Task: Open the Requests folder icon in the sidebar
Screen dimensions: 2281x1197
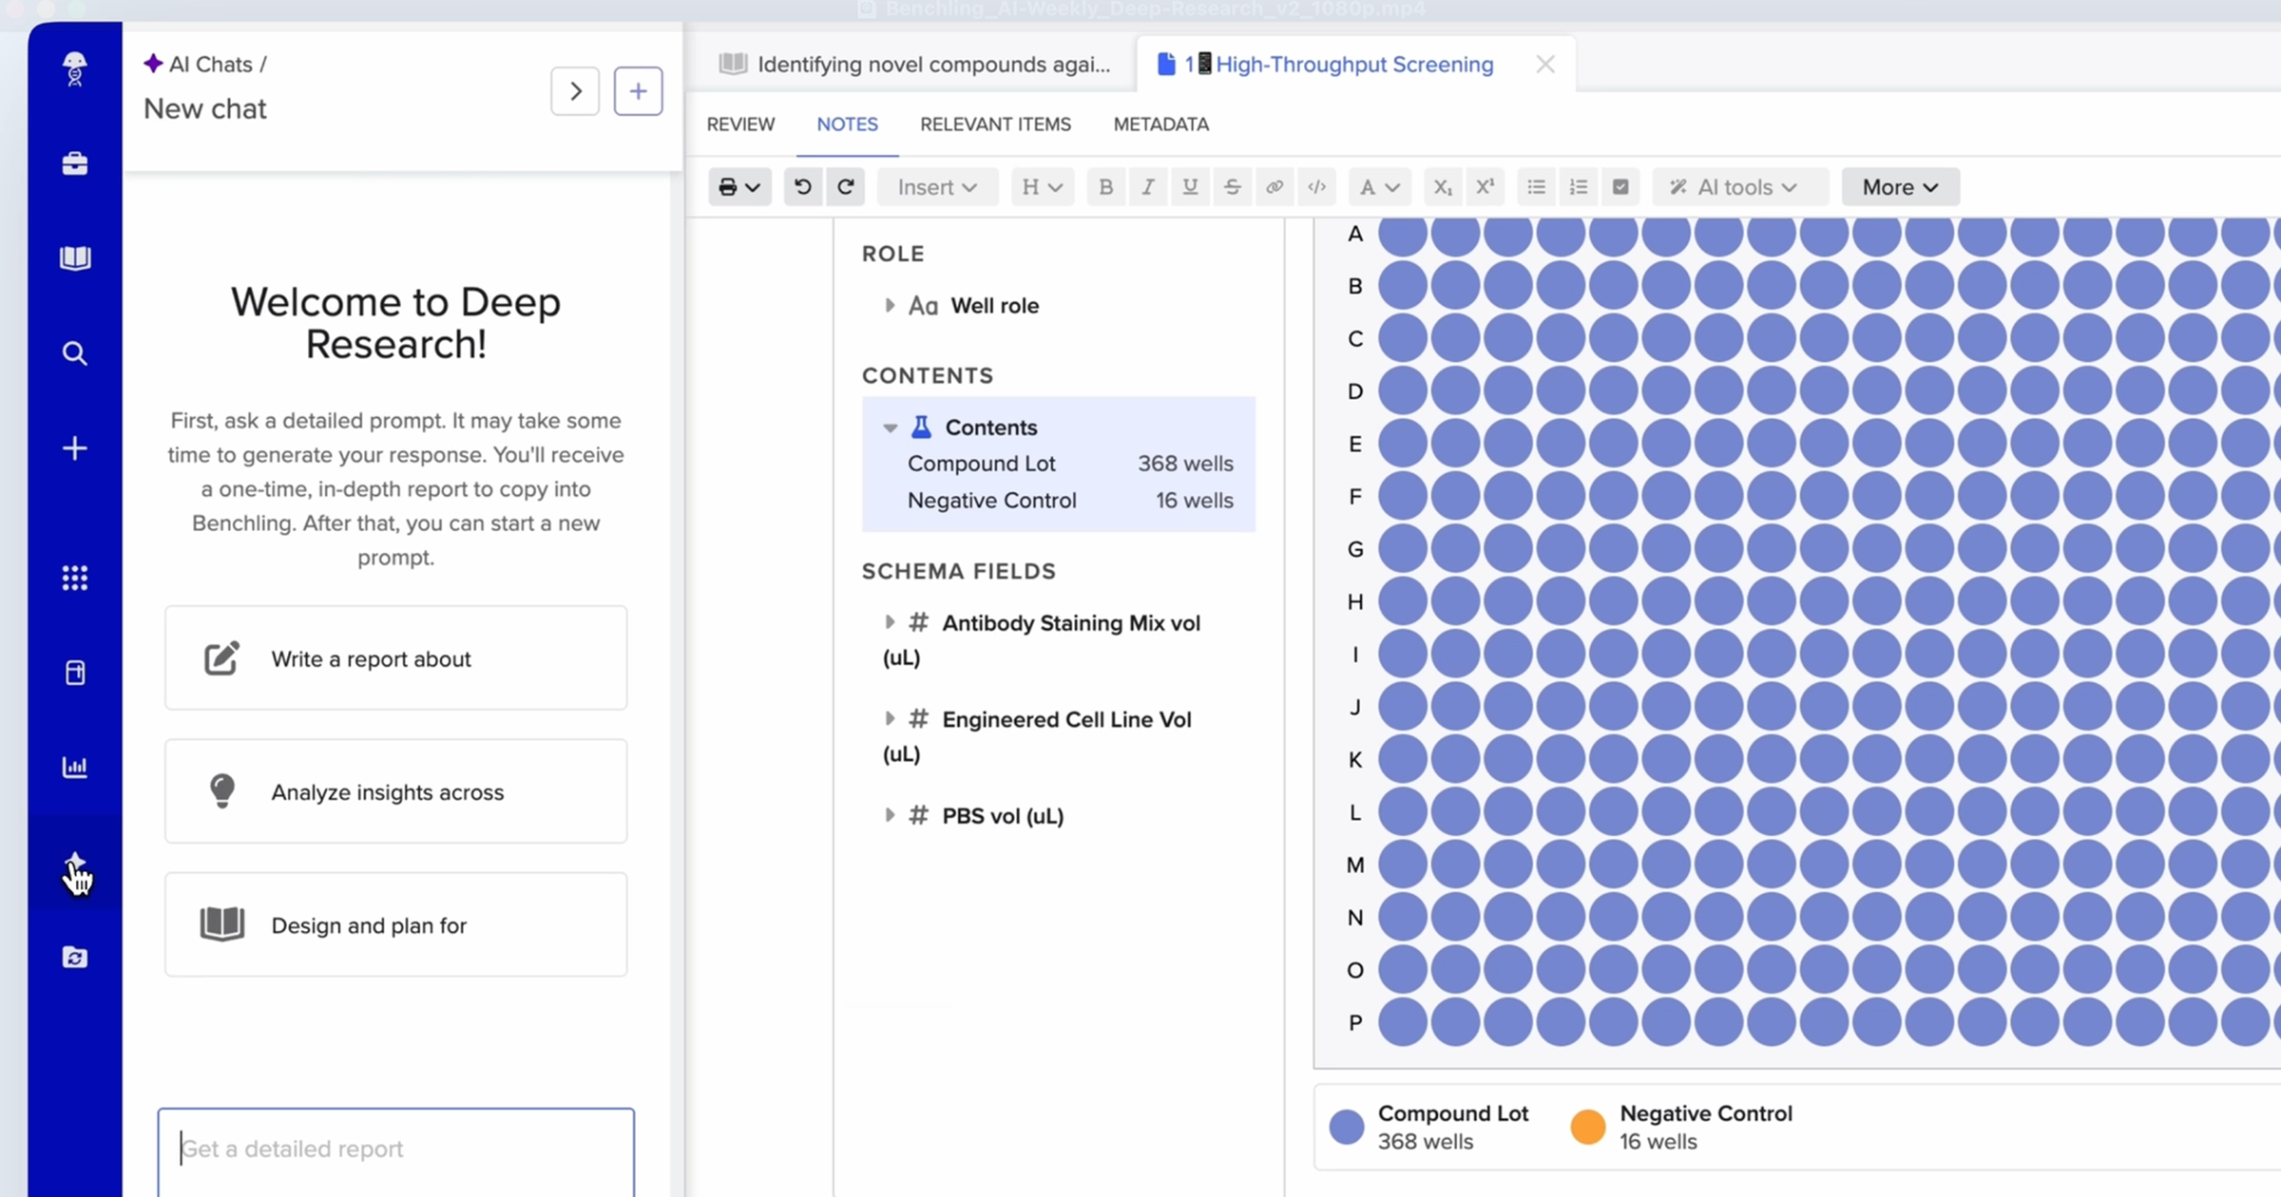Action: (x=74, y=957)
